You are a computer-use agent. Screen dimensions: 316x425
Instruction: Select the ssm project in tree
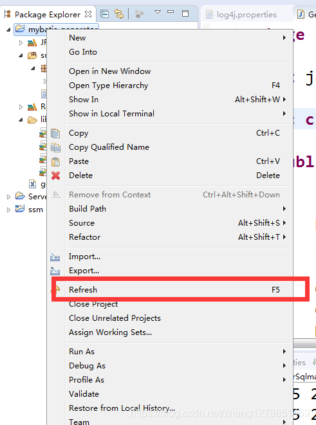pos(29,209)
